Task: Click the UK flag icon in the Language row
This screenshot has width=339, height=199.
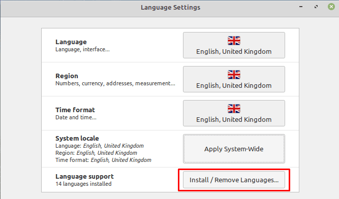Action: pos(234,41)
